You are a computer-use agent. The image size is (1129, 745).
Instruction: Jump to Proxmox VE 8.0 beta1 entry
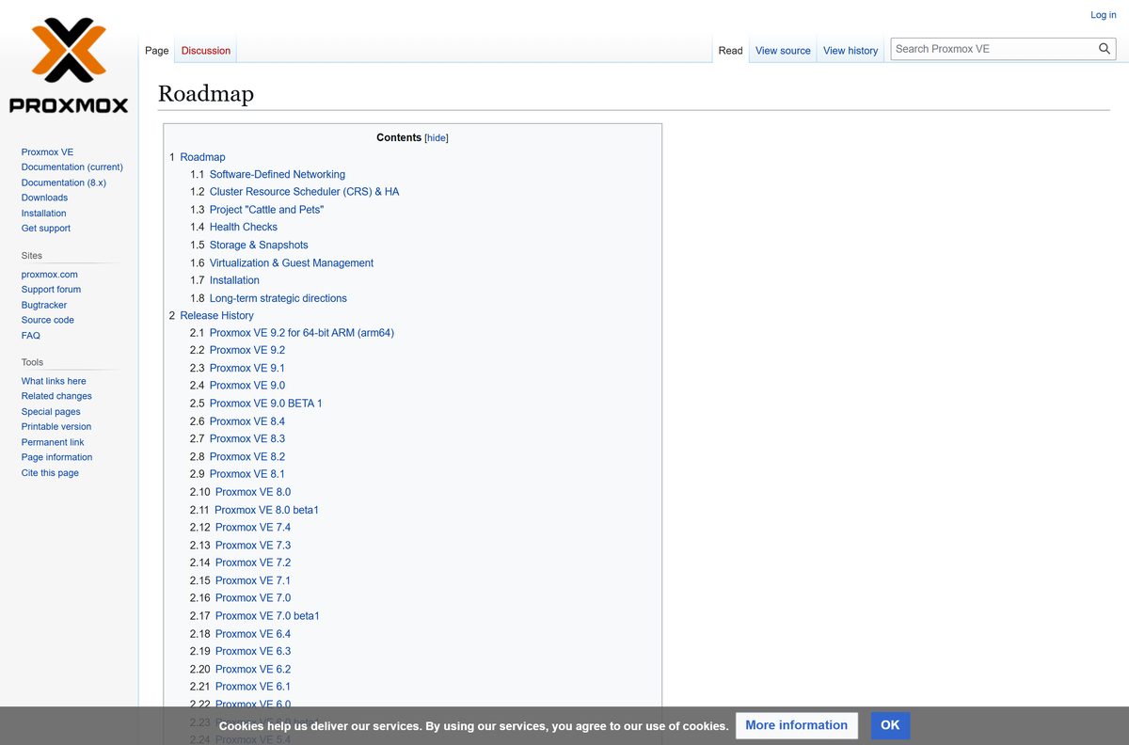267,510
